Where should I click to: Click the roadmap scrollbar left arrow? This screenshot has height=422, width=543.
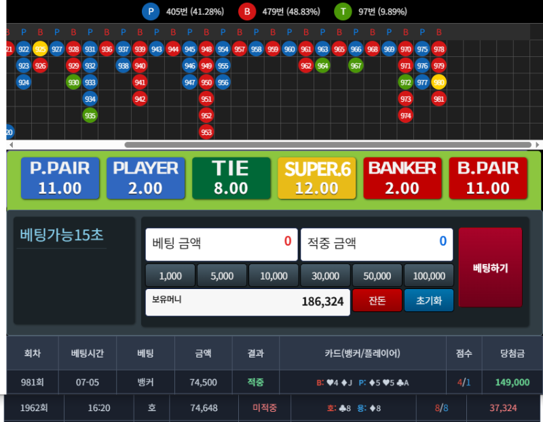(x=11, y=145)
